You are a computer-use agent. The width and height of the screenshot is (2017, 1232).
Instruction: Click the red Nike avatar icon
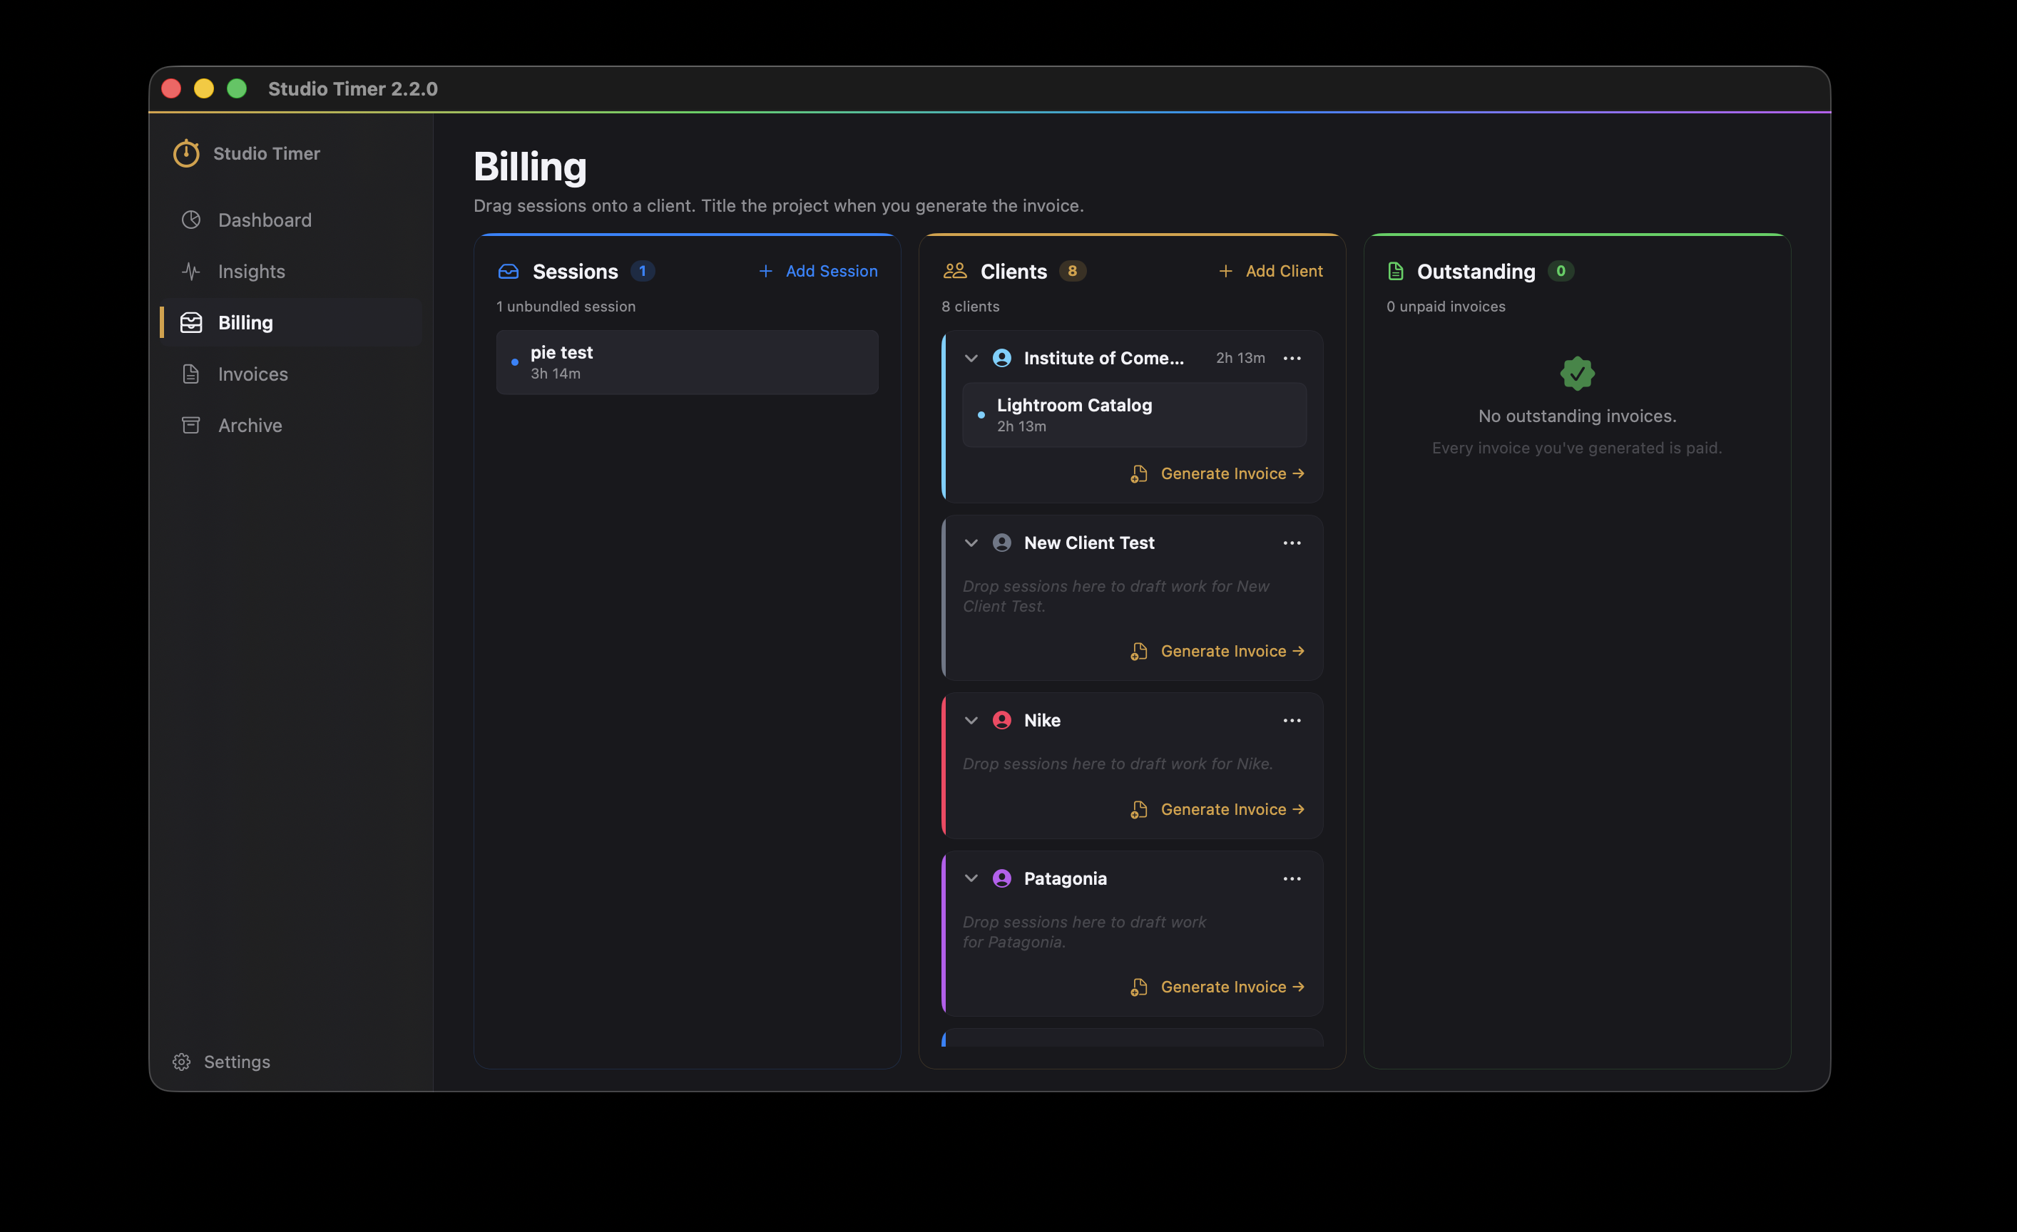[x=1002, y=721]
